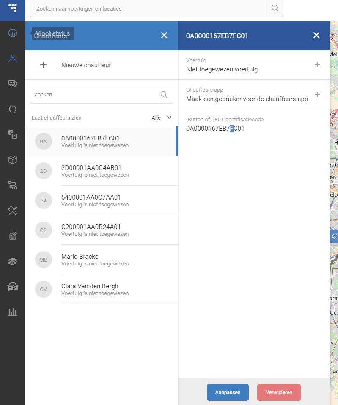Viewport: 338px width, 405px height.
Task: Click the 0A avatar circle
Action: click(x=44, y=141)
